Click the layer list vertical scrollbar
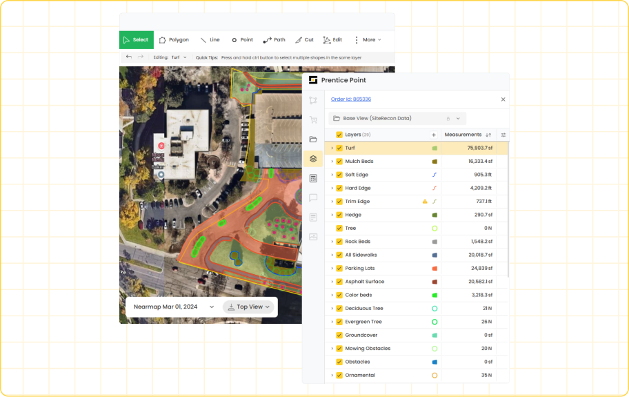 508,209
